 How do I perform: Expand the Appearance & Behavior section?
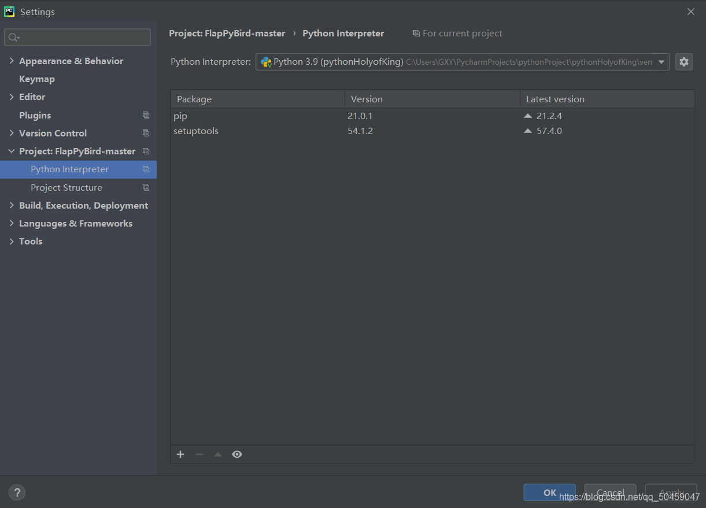(12, 61)
